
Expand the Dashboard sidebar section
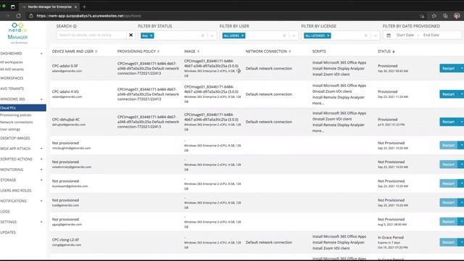[x=41, y=54]
